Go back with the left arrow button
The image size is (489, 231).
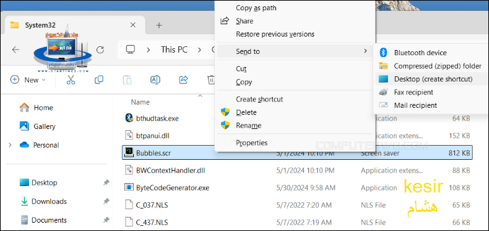coord(15,50)
